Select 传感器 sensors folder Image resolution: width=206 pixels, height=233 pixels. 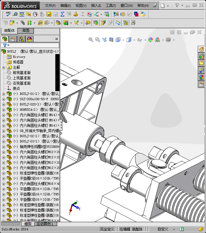[18, 62]
